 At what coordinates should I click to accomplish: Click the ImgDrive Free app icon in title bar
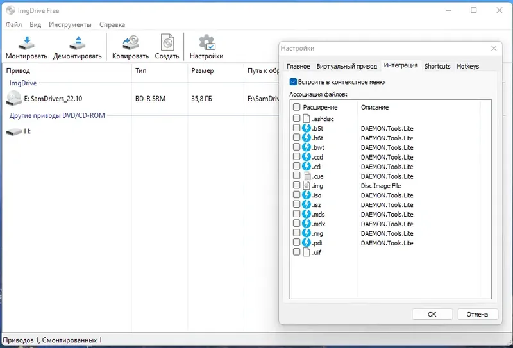[10, 10]
